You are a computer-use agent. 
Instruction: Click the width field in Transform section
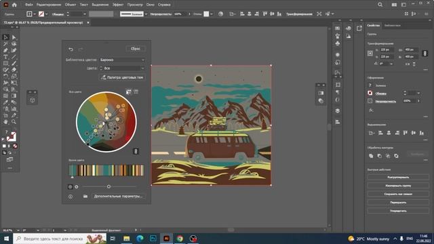[x=411, y=49]
